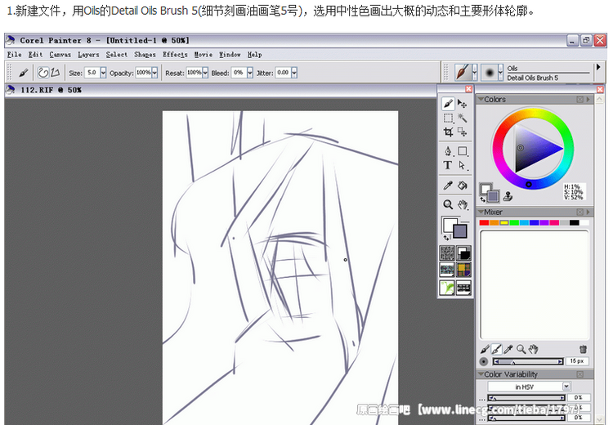Collapse the Mixer panel triangle
613x425 pixels.
pos(481,212)
